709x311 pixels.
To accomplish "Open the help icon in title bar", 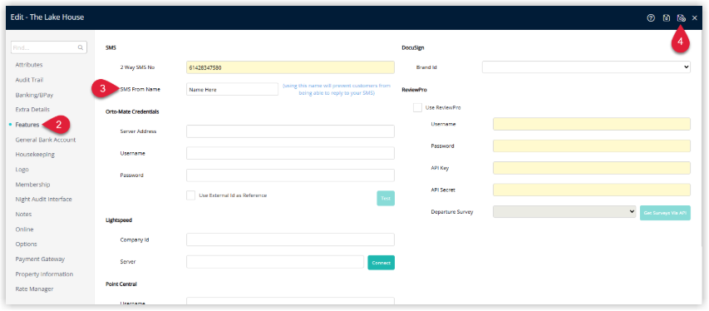I will (651, 18).
